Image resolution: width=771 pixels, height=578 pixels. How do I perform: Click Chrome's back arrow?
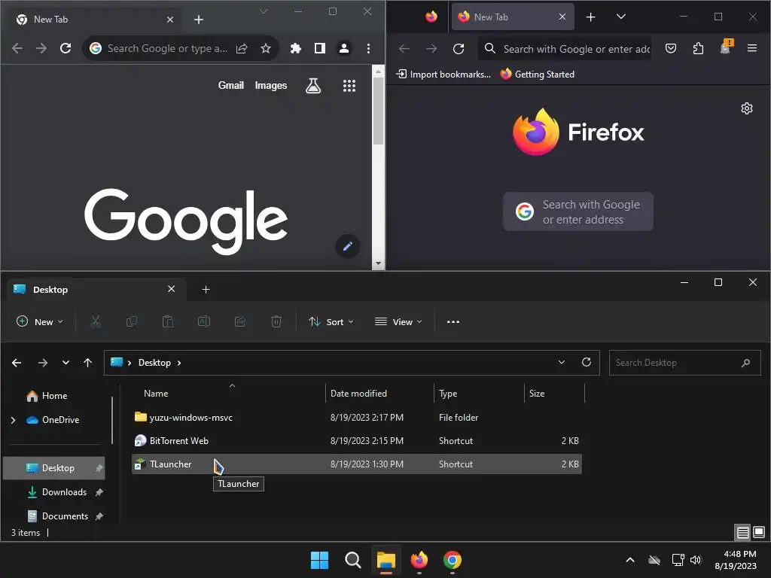tap(17, 48)
